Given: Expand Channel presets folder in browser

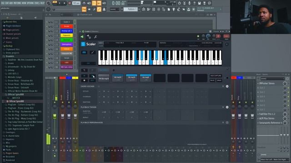Looking at the screenshot, I should pyautogui.click(x=13, y=34).
